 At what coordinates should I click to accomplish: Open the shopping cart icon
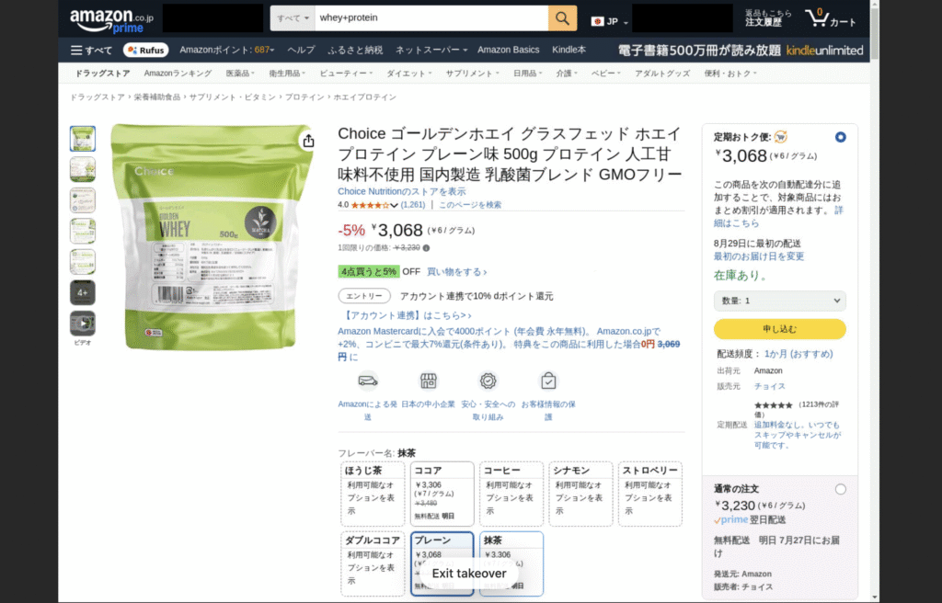click(x=831, y=18)
